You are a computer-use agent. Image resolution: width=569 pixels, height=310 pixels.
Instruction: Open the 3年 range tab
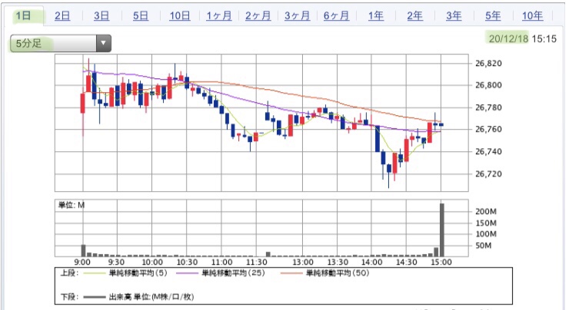(454, 16)
